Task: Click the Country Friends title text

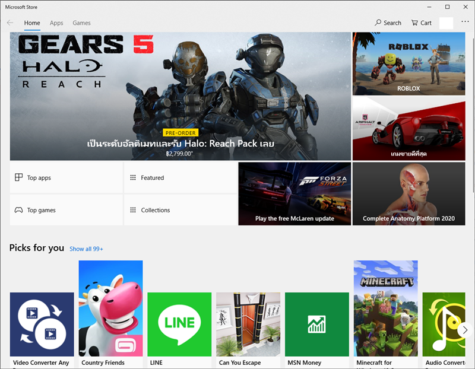Action: (x=103, y=362)
